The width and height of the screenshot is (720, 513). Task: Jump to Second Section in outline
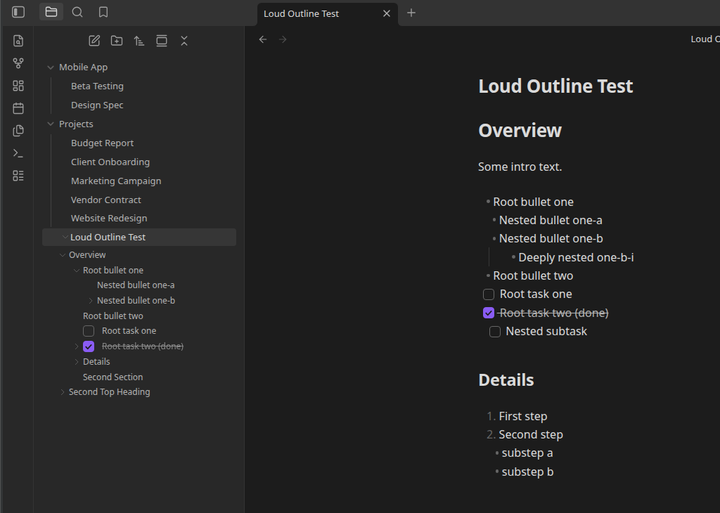(113, 377)
